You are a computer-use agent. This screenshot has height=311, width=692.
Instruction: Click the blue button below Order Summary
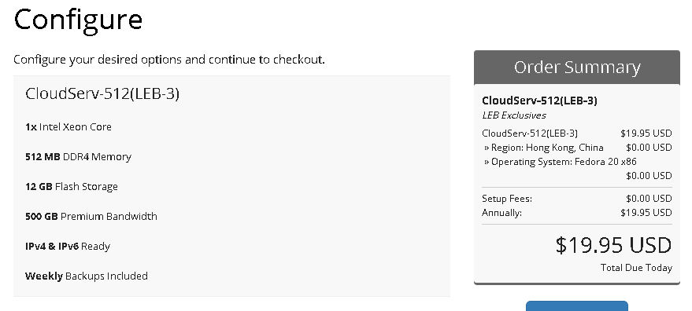pos(577,306)
